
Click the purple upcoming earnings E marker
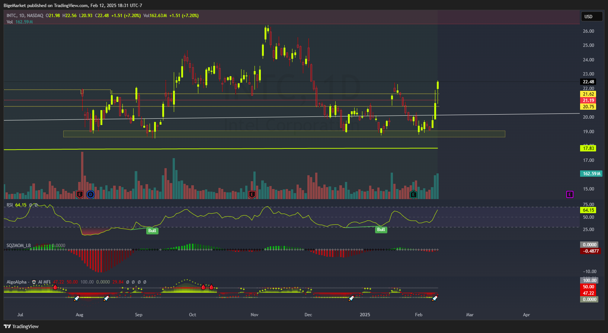click(570, 194)
